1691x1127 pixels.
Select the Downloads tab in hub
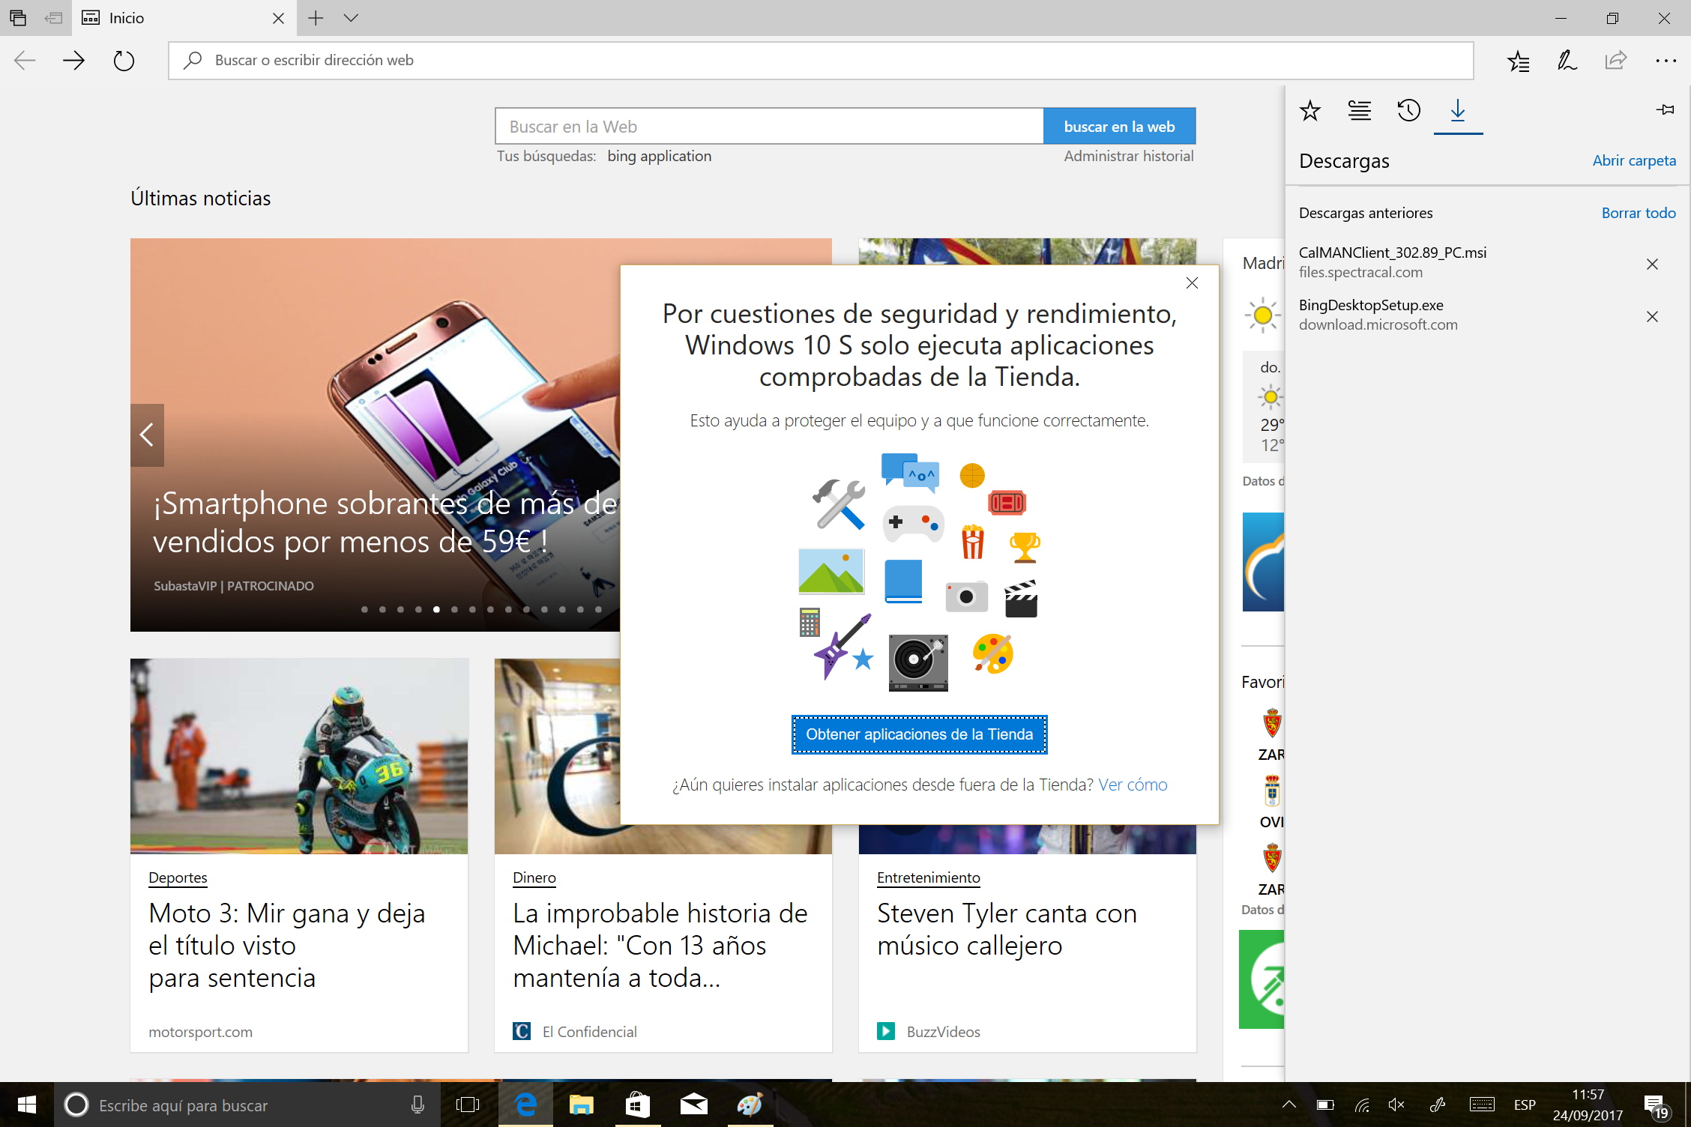tap(1458, 111)
